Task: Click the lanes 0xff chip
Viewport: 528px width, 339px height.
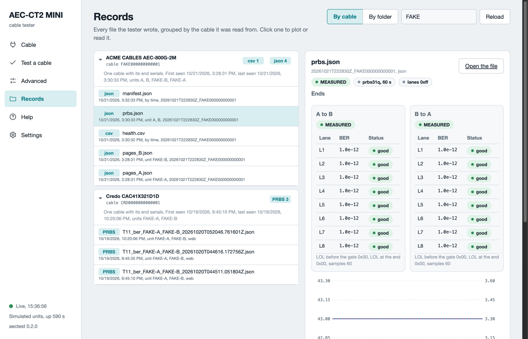Action: click(415, 82)
